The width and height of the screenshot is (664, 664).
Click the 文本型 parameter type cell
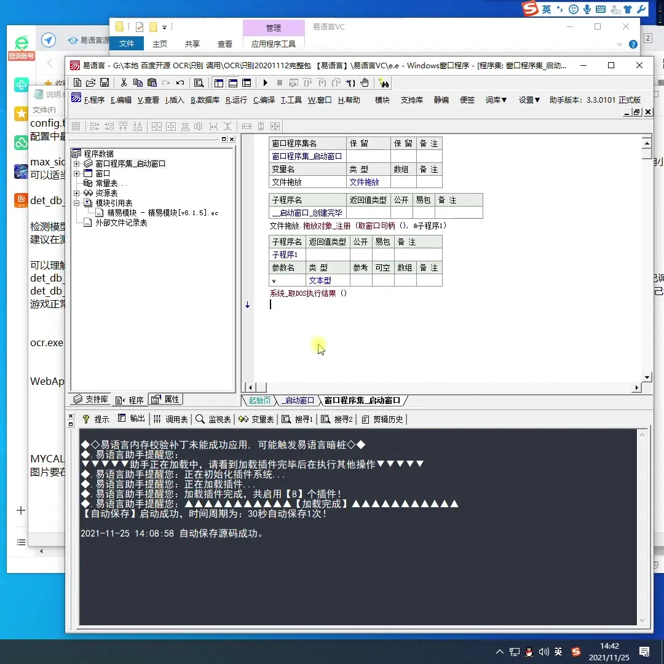coord(327,280)
